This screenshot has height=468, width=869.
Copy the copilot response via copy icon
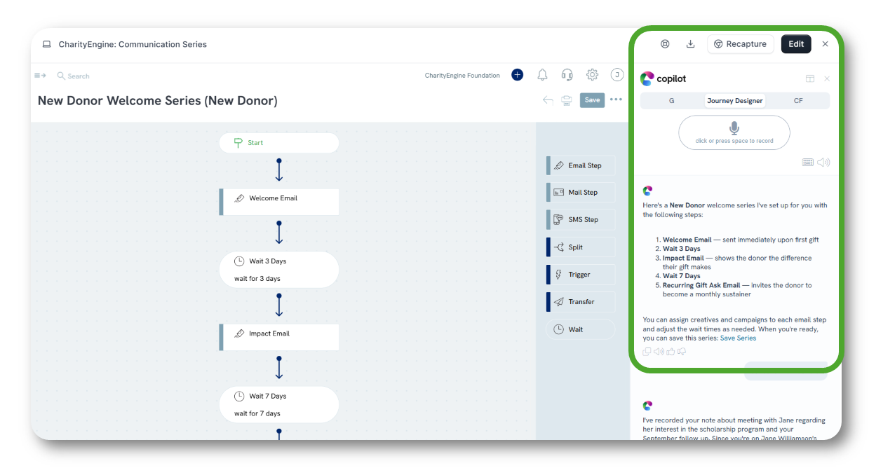pos(647,352)
